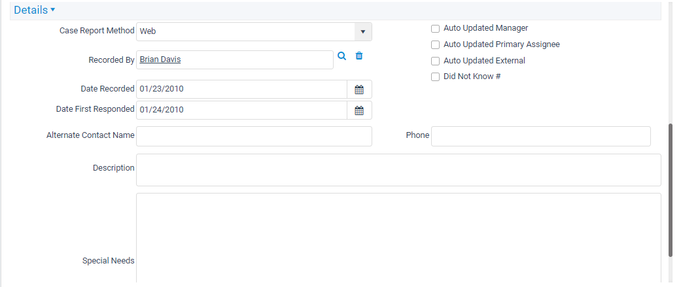Open the Date Recorded calendar picker
Viewport: 681px width, 287px height.
click(359, 90)
